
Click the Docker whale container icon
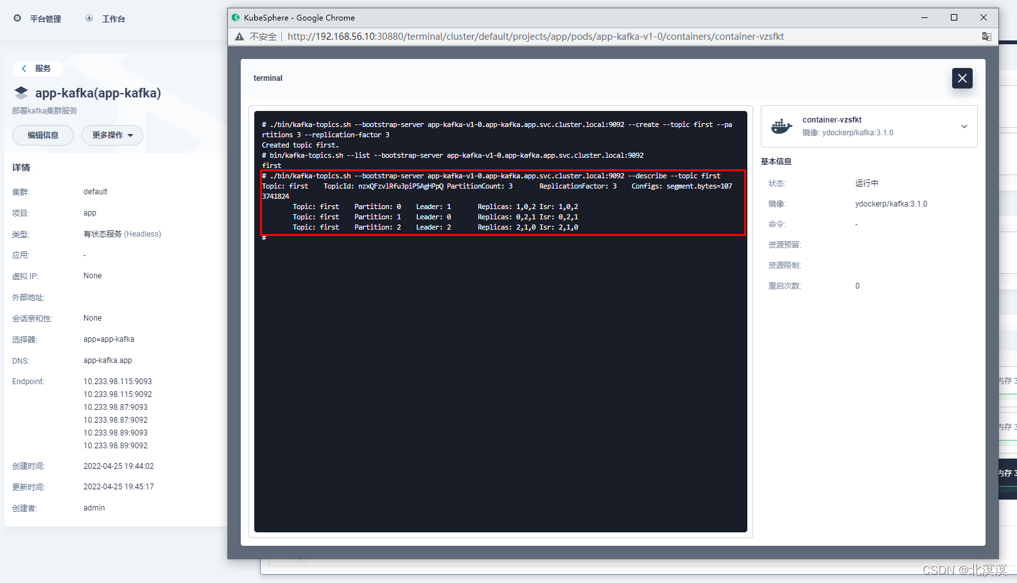point(781,126)
